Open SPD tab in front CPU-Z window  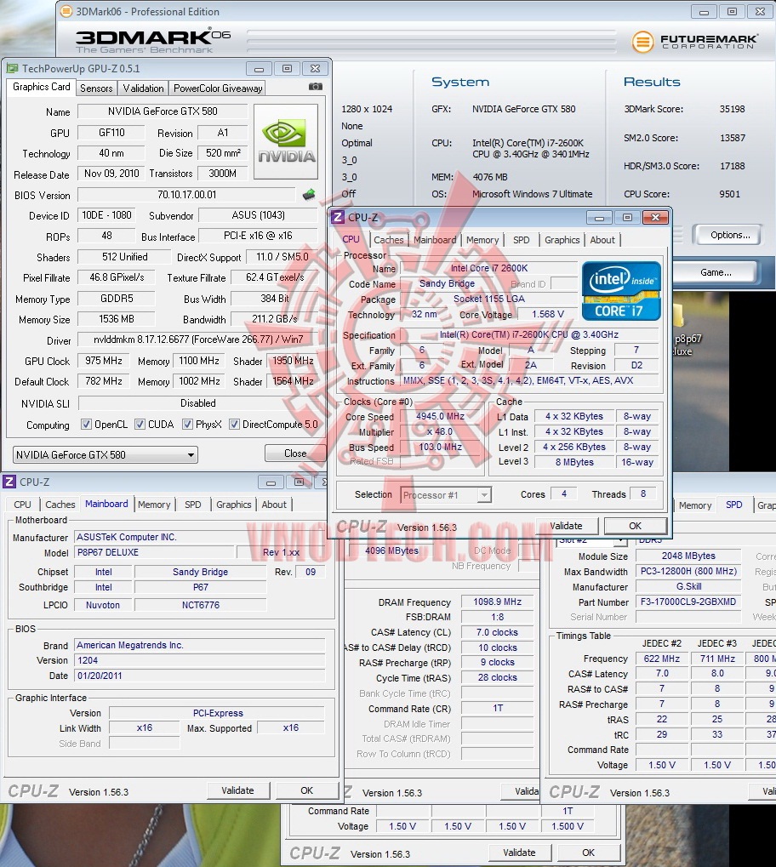click(521, 240)
